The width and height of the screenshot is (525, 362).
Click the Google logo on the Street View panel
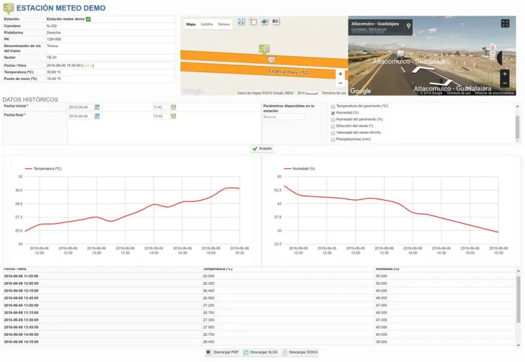(x=360, y=90)
